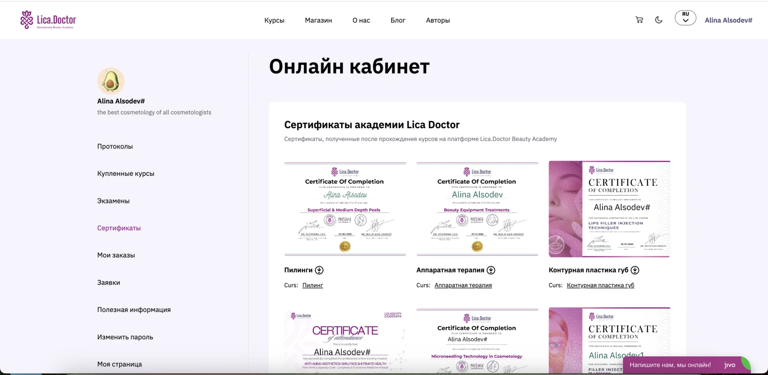This screenshot has height=375, width=768.
Task: Open Microneedling Technology in Cosmetology certificate thumbnail
Action: [x=477, y=340]
